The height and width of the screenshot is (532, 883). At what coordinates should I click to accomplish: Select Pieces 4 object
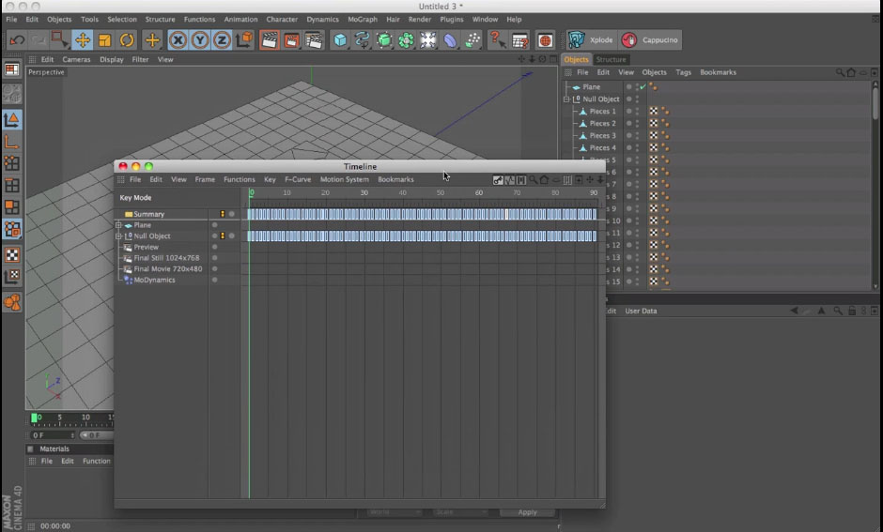pyautogui.click(x=602, y=148)
